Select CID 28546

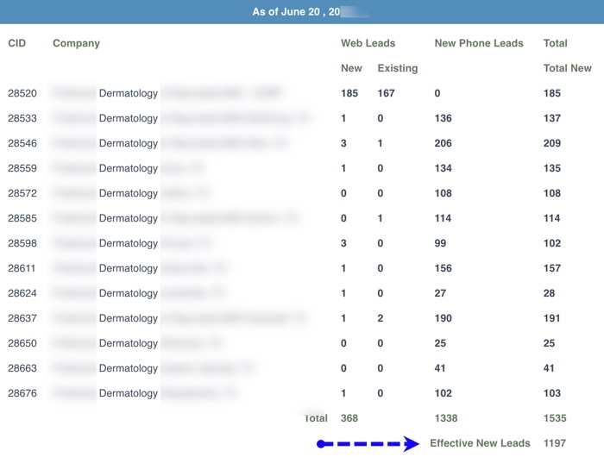22,143
